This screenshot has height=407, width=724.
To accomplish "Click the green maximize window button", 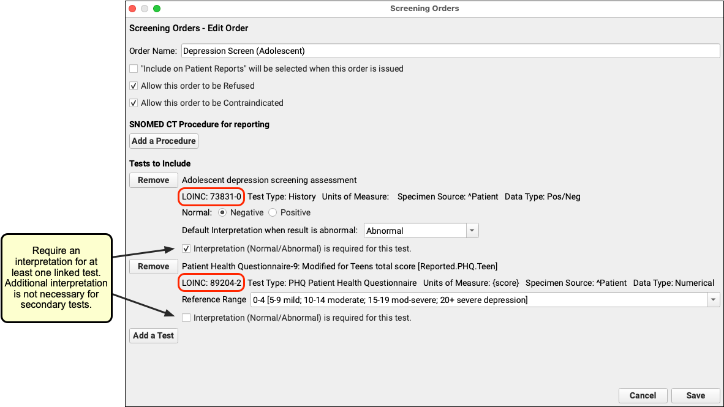I will (157, 9).
